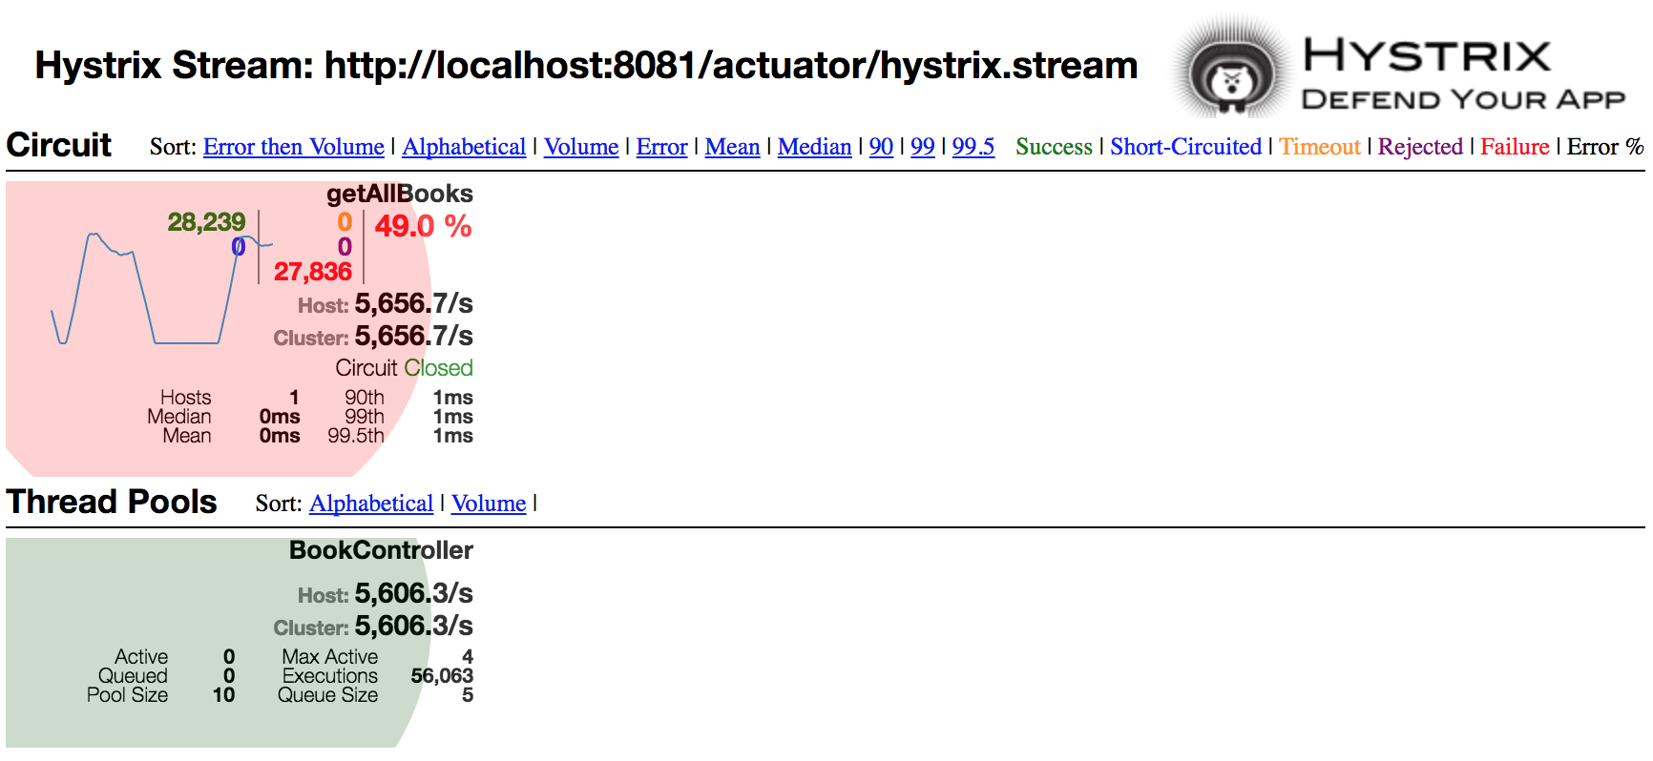Image resolution: width=1653 pixels, height=761 pixels.
Task: Sort circuits by 99.5 percentile
Action: (973, 147)
